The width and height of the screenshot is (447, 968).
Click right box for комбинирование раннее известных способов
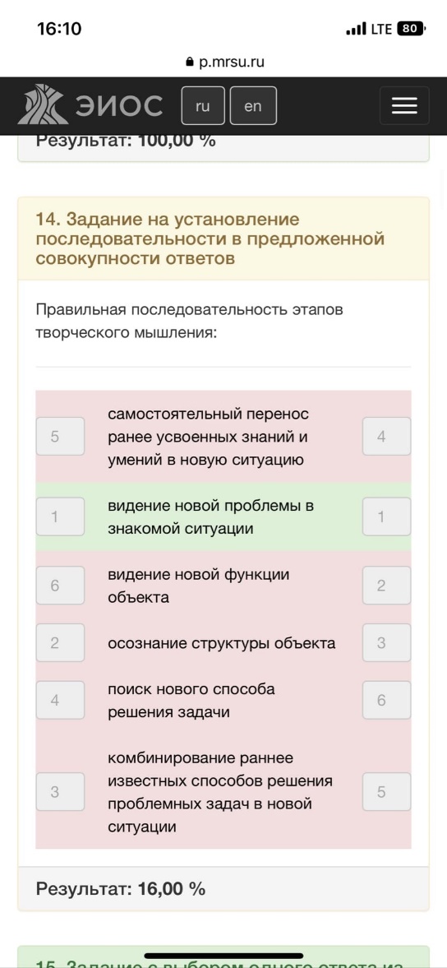pos(386,791)
